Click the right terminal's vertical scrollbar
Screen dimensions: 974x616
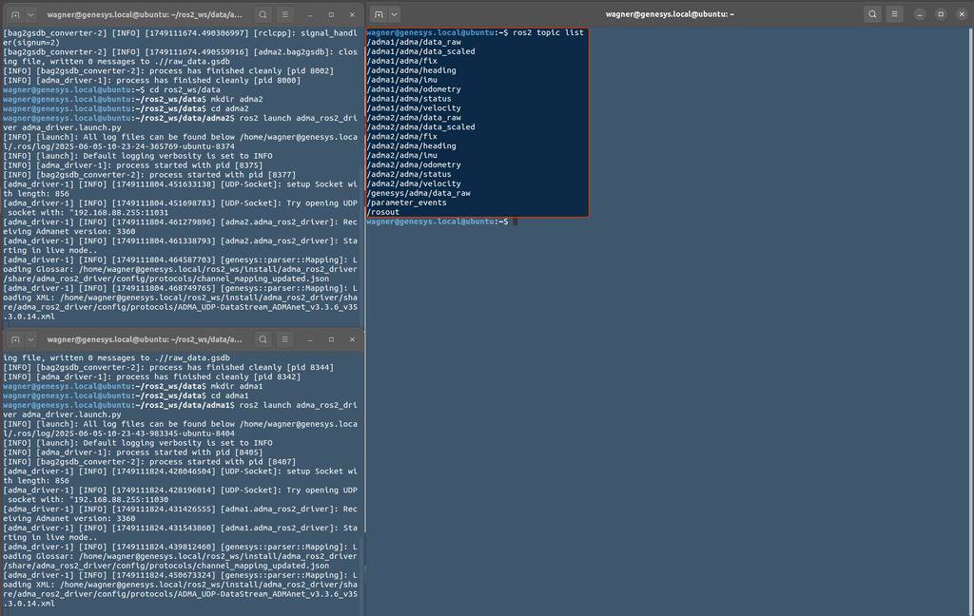point(971,321)
